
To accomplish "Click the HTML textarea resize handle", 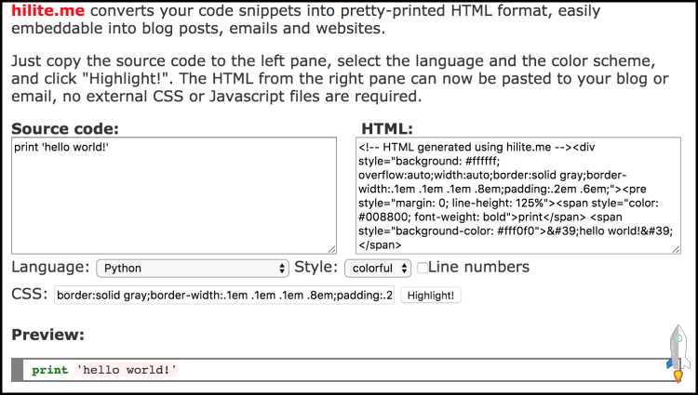I will (x=677, y=248).
